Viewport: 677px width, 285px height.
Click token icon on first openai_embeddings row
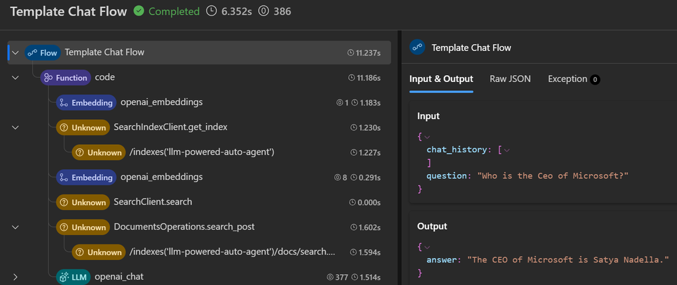[x=339, y=103]
